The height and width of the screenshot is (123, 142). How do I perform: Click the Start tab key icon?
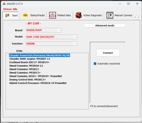point(7,15)
